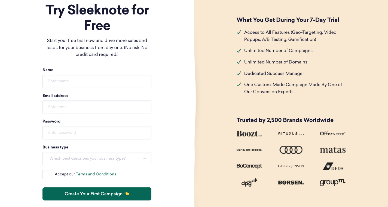Image resolution: width=388 pixels, height=207 pixels.
Task: Click into the Email address field
Action: (x=97, y=107)
